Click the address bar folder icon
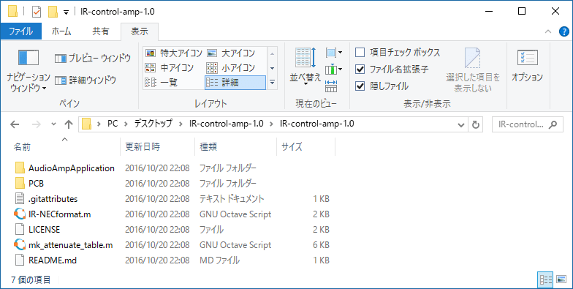 point(86,124)
